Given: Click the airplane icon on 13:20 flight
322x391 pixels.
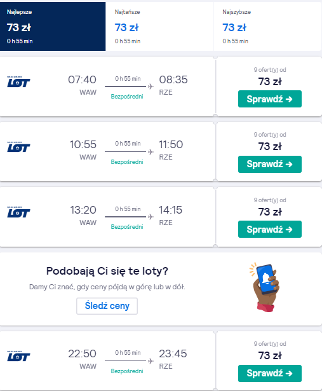Looking at the screenshot, I should (x=151, y=217).
